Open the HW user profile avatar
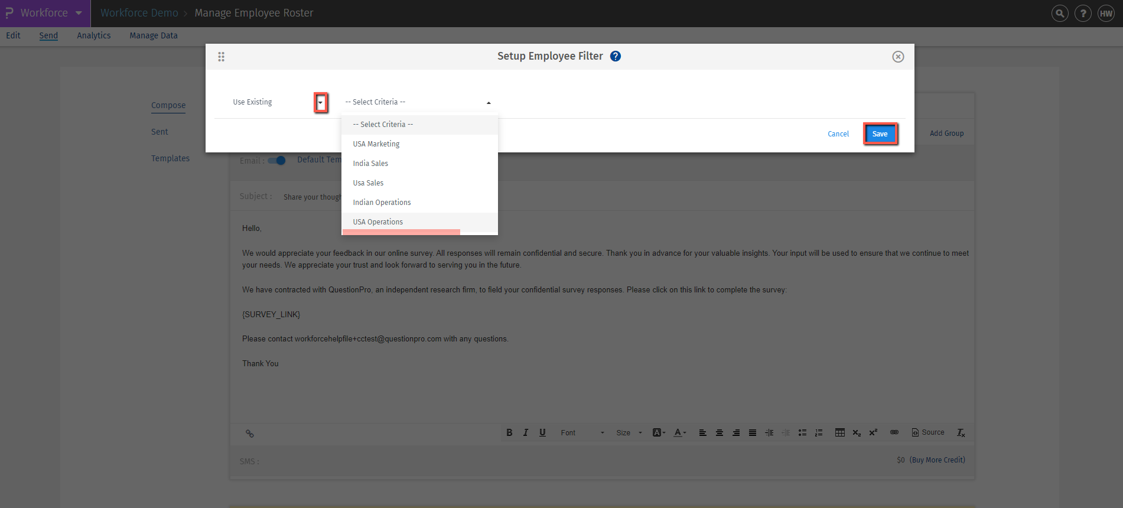 tap(1106, 13)
